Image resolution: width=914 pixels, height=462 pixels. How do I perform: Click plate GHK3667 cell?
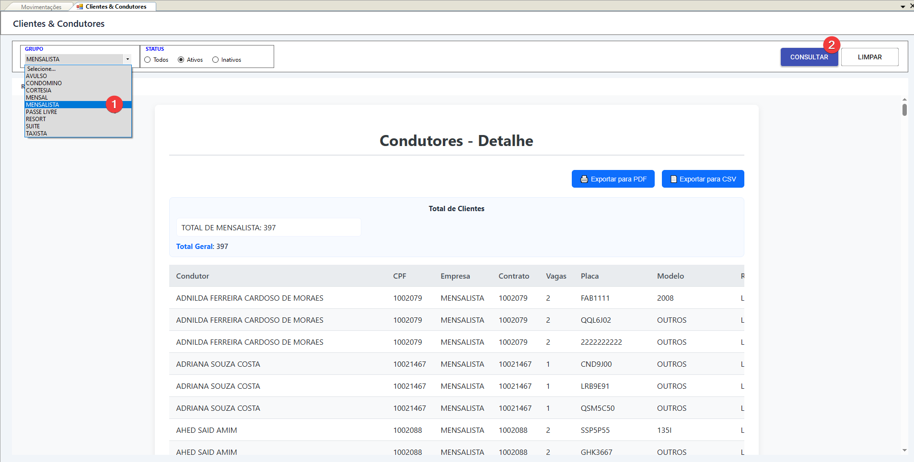(x=597, y=452)
